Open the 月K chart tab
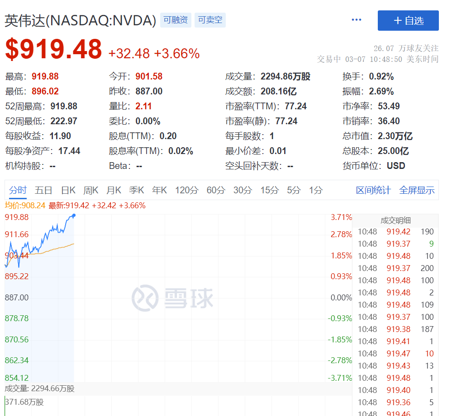 click(114, 190)
